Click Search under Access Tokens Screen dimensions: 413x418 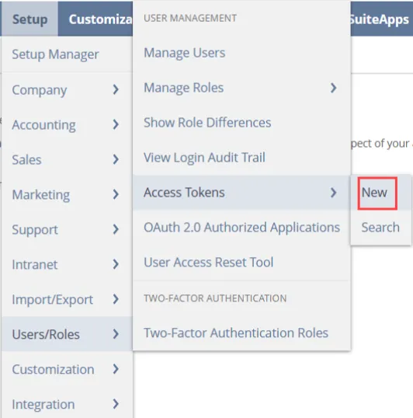tap(380, 227)
